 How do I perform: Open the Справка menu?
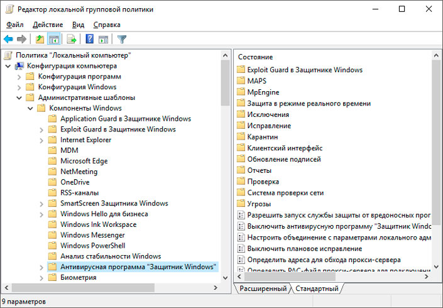tap(107, 25)
